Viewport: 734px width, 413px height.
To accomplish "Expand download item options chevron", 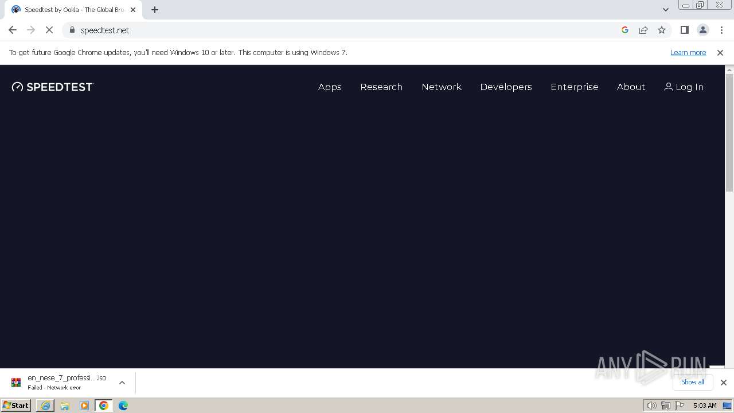I will coord(122,383).
